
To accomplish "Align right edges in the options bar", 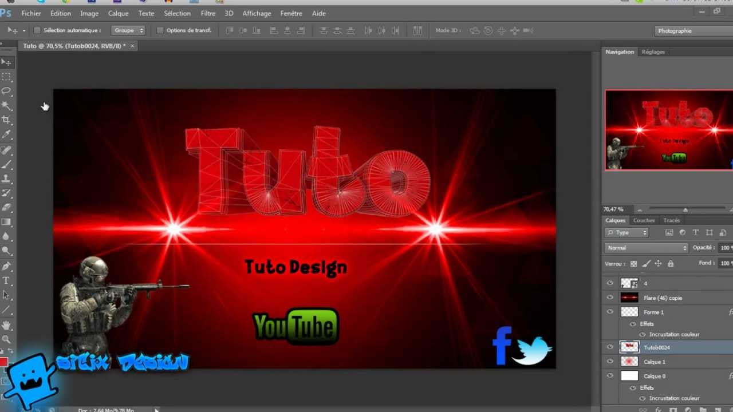I will (x=300, y=30).
